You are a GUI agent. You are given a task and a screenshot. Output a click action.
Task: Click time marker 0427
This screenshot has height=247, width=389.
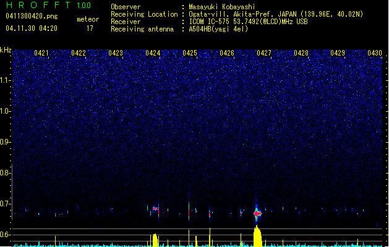click(x=264, y=53)
